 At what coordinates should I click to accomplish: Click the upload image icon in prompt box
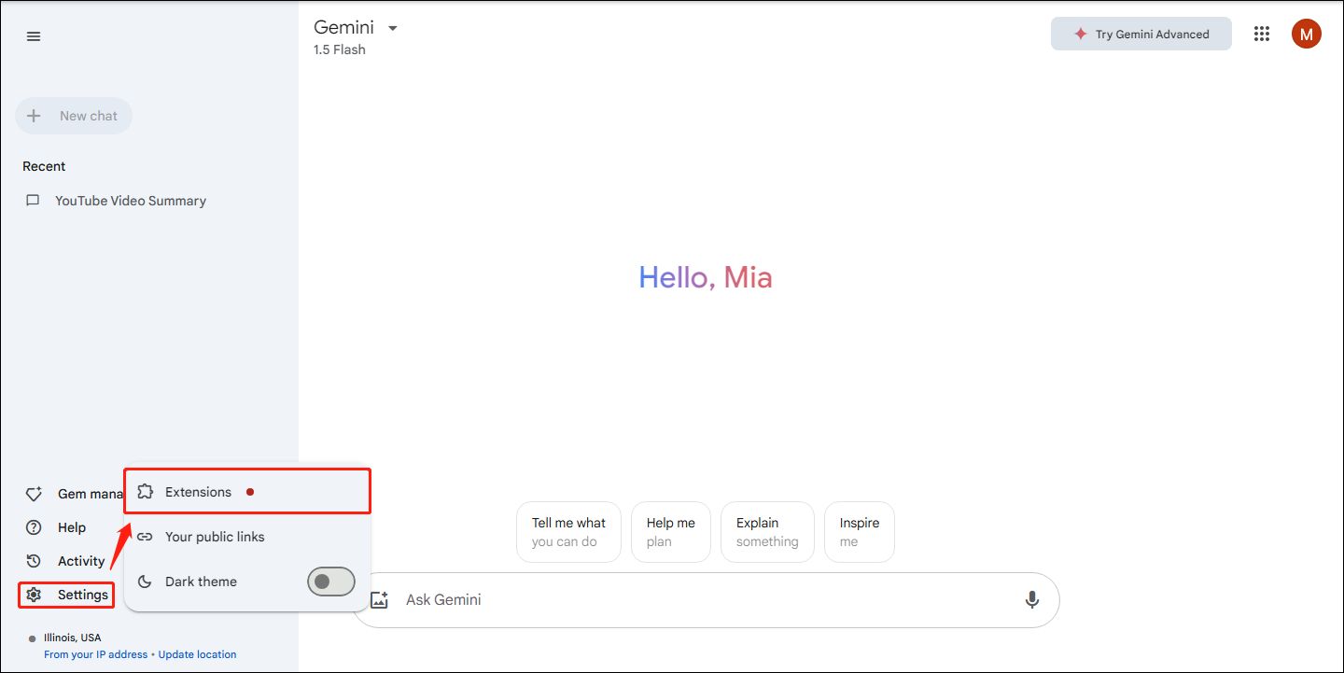[379, 600]
